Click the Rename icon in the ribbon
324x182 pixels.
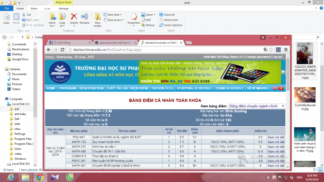(x=85, y=19)
